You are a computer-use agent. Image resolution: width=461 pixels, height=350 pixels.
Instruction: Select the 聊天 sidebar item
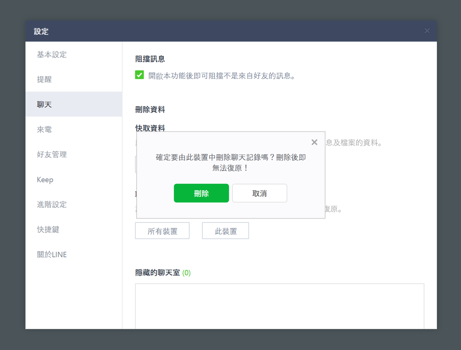[74, 104]
